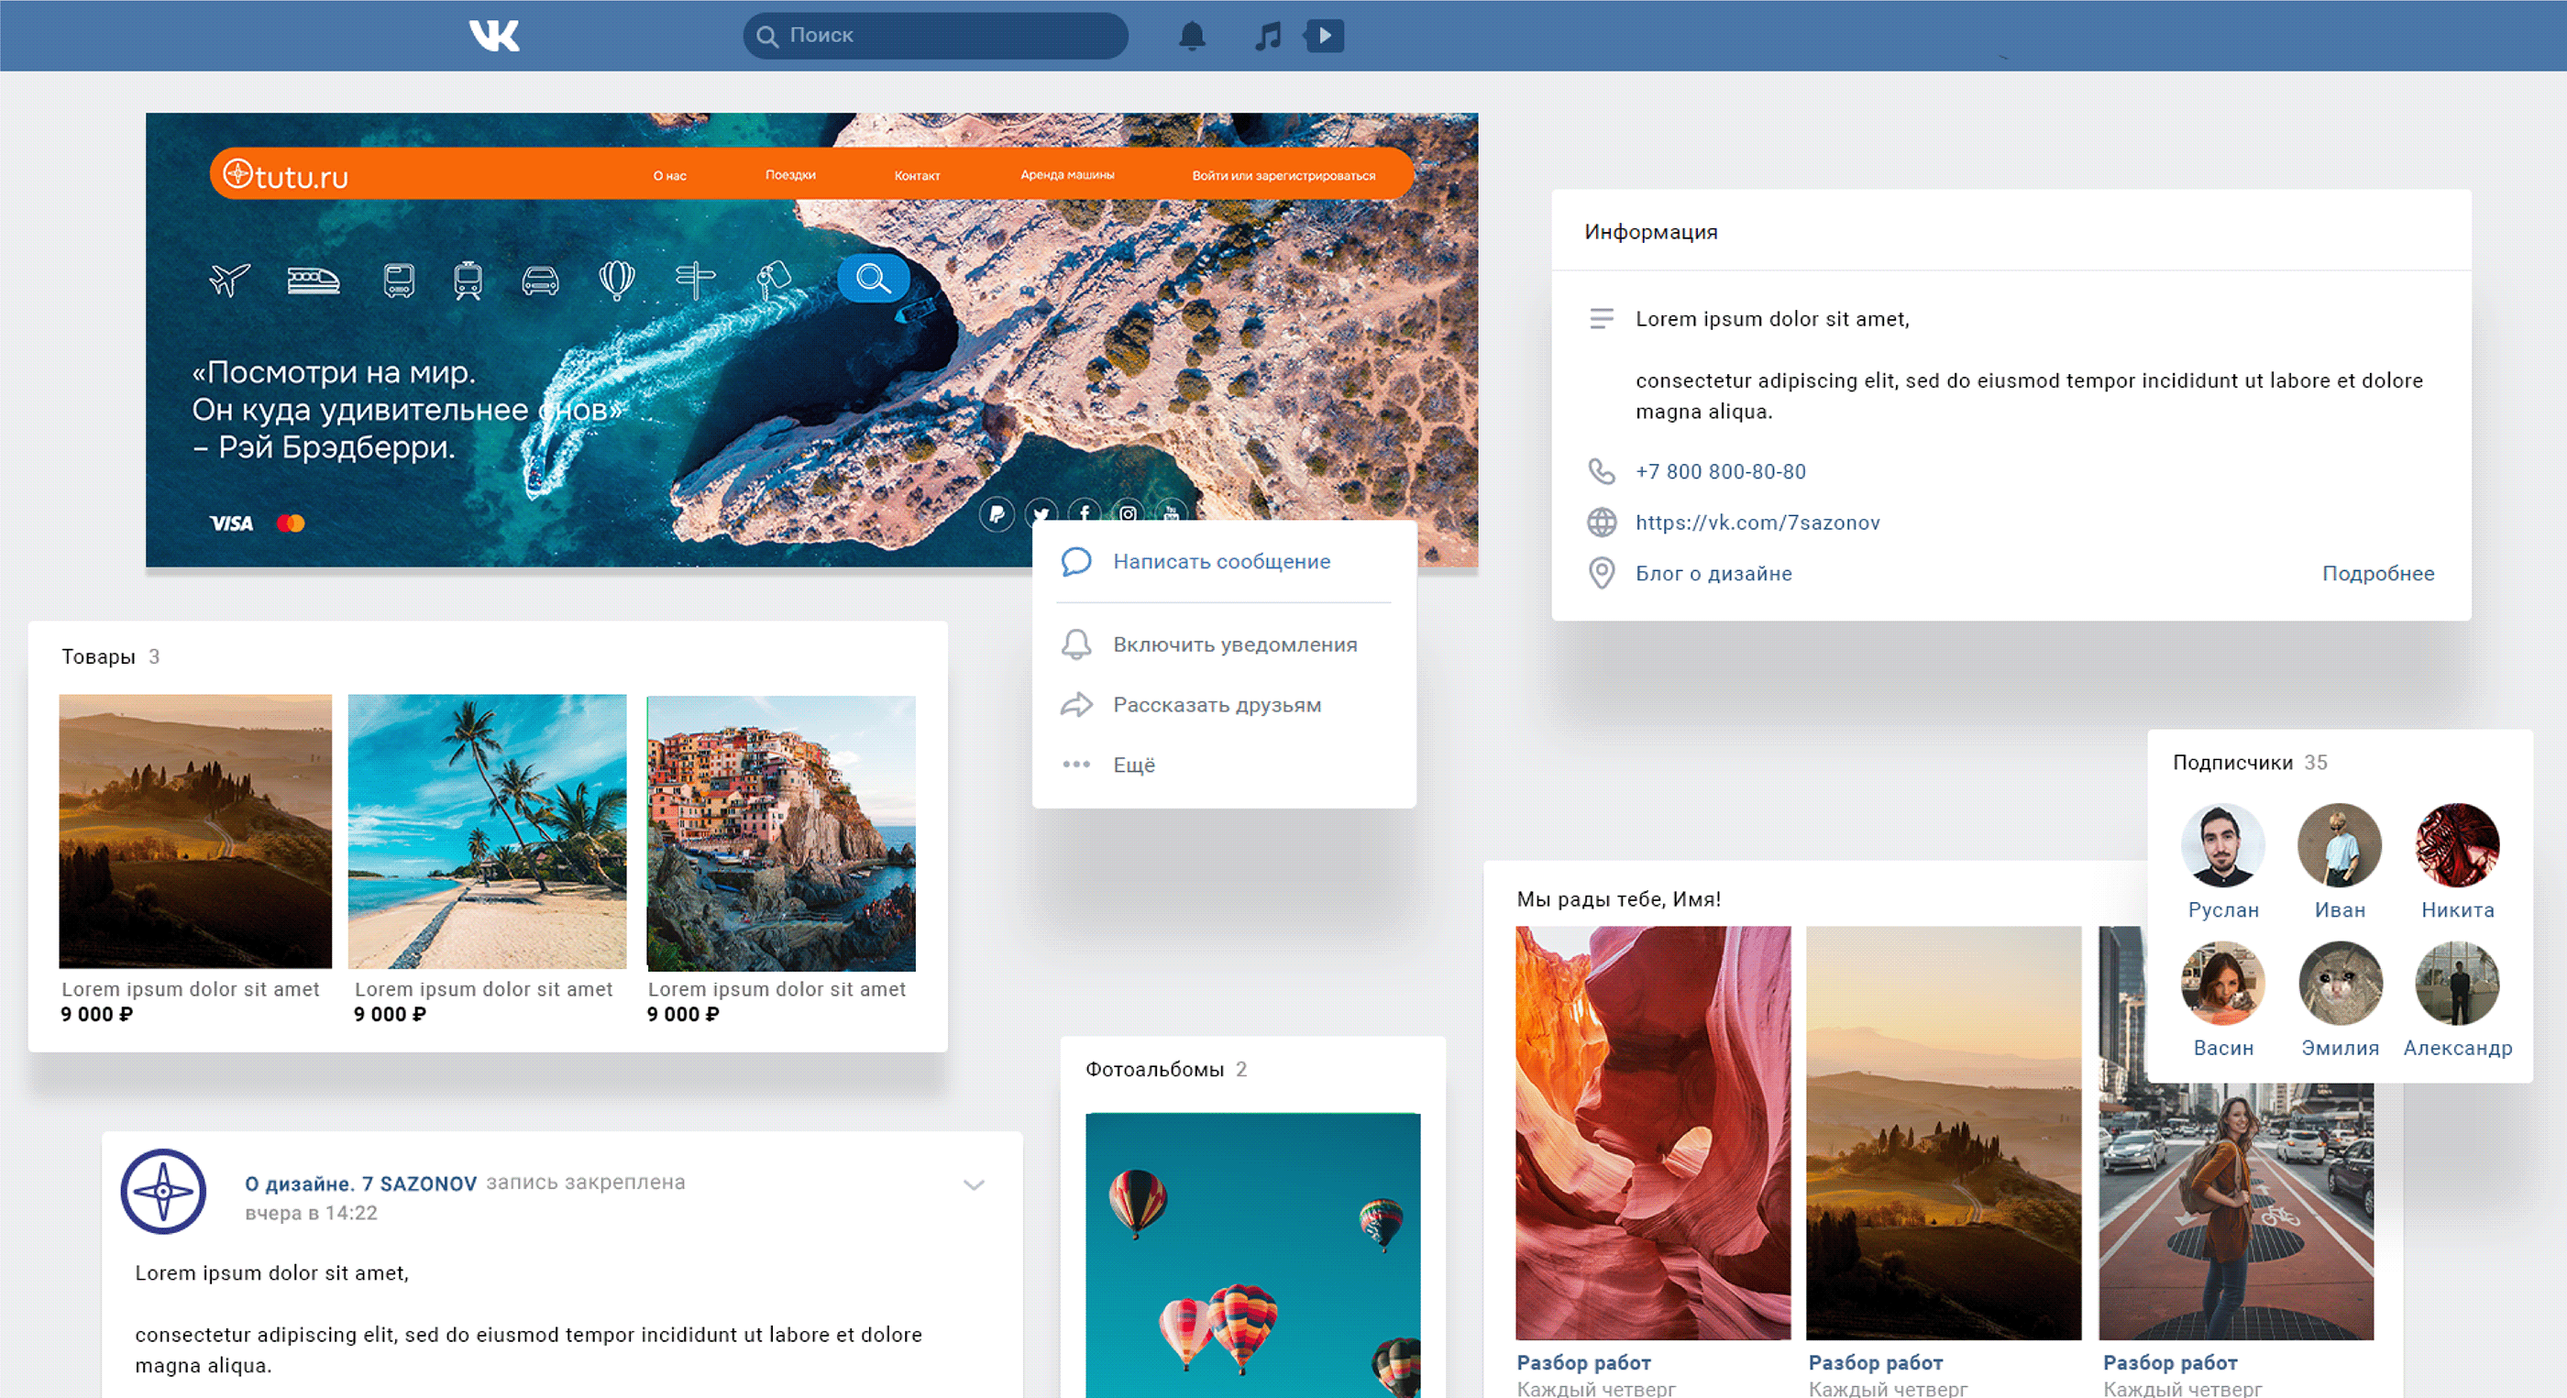Screen dimensions: 2567x1398
Task: Follow the https://vk.com/7sazonov link
Action: [1757, 523]
